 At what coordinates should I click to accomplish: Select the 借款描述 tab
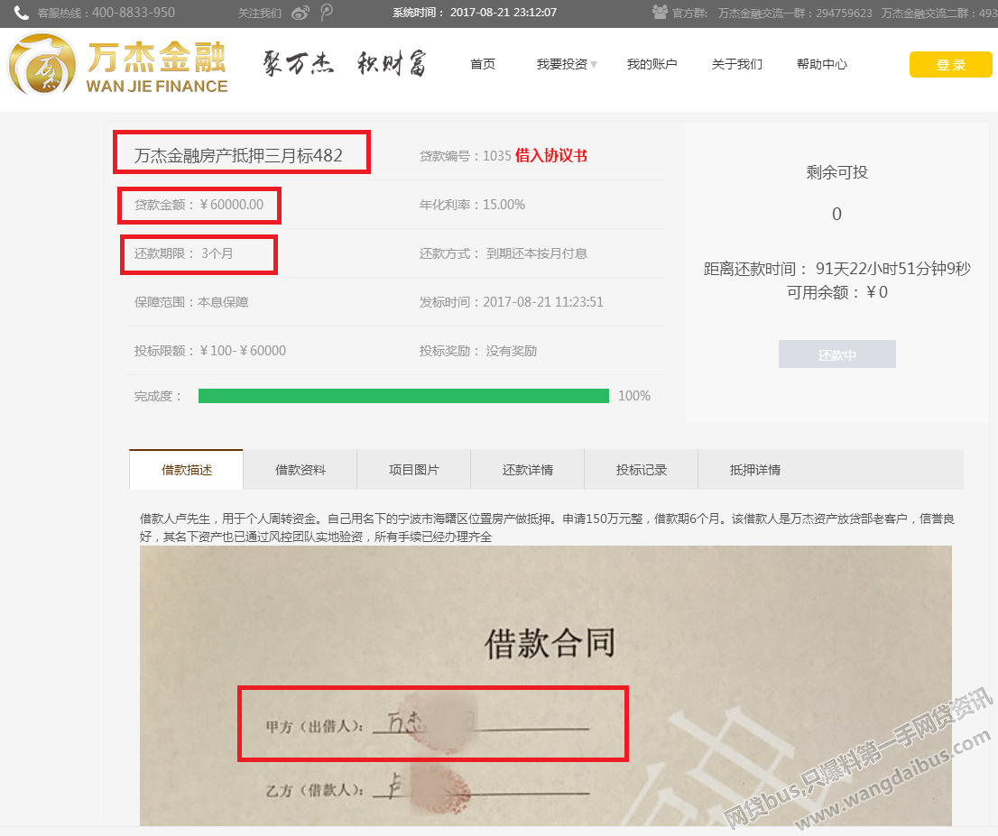coord(187,470)
